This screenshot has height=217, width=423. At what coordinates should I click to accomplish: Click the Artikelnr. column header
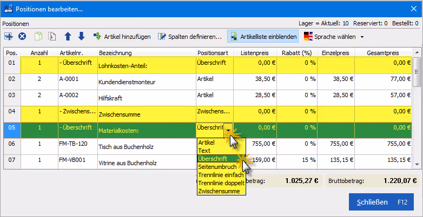(x=78, y=53)
